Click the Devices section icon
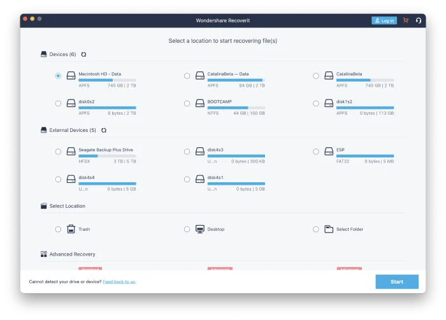The width and height of the screenshot is (446, 320). [x=43, y=54]
